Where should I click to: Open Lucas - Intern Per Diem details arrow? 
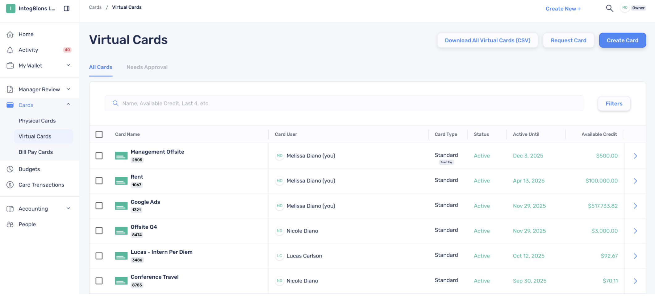tap(636, 256)
